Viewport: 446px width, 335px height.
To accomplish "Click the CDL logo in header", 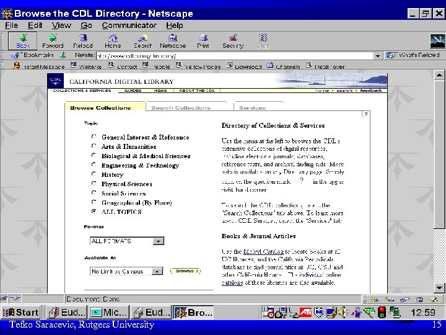I will click(x=56, y=81).
